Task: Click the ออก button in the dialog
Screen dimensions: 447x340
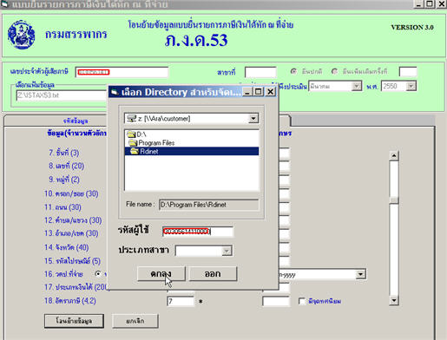Action: 213,274
